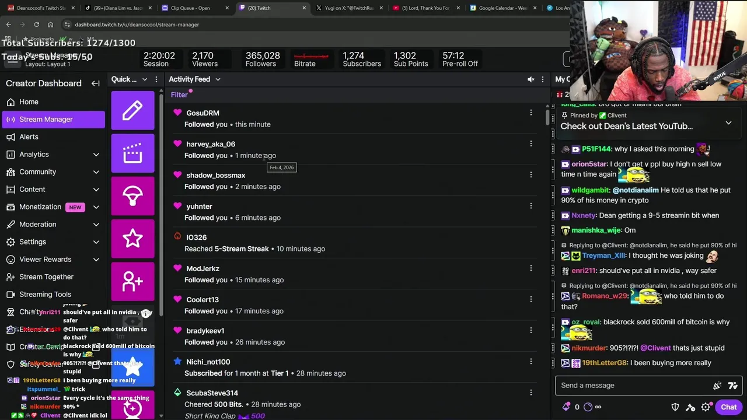Click the Filter button in Activity Feed
This screenshot has width=747, height=420.
point(179,95)
